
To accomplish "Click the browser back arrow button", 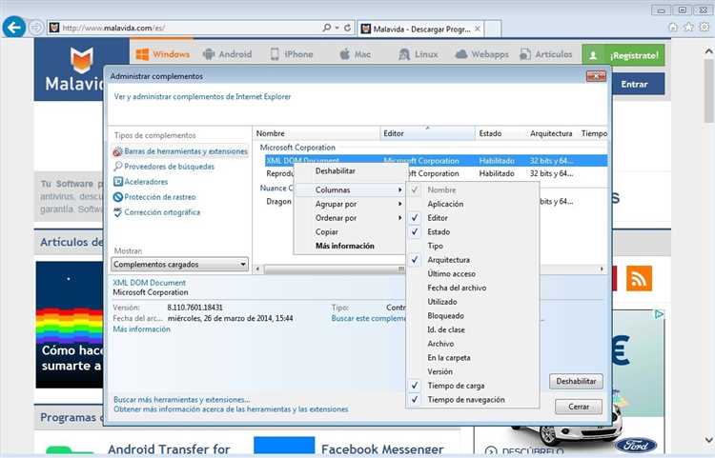I will (13, 27).
